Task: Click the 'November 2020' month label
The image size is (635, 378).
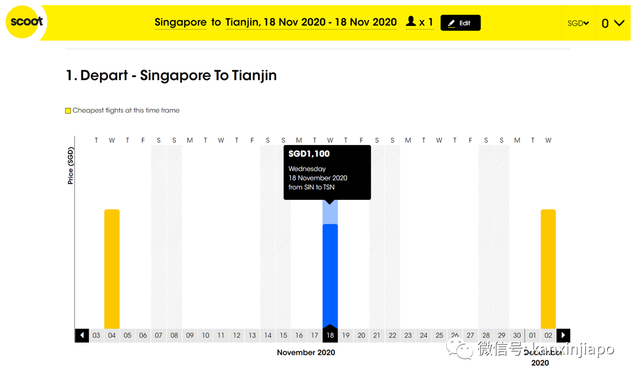Action: tap(306, 353)
